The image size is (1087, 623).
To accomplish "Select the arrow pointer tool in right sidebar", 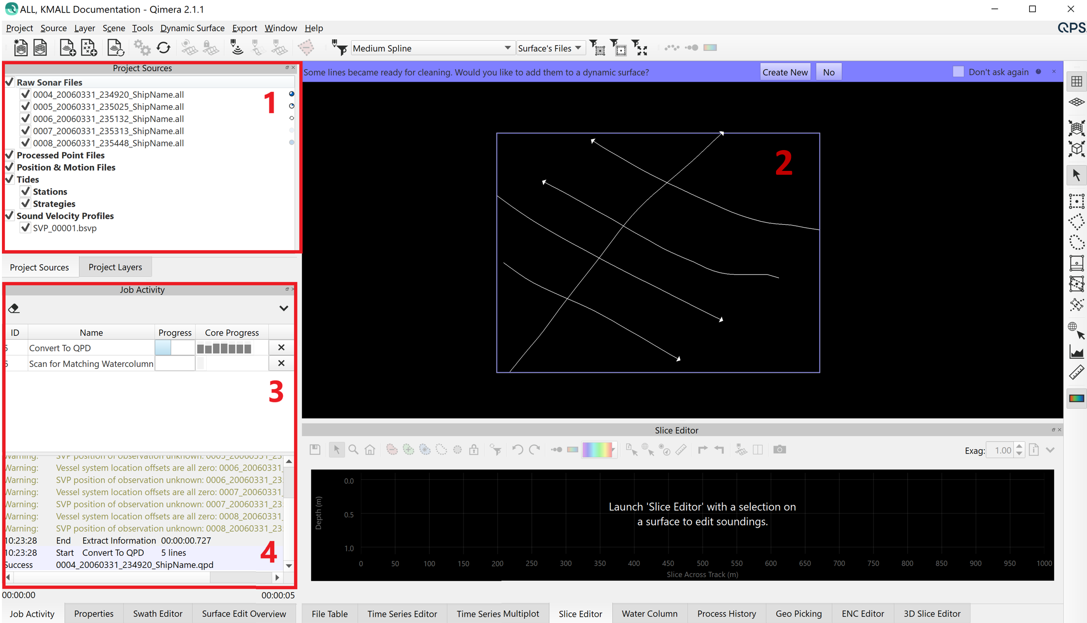I will click(1076, 175).
